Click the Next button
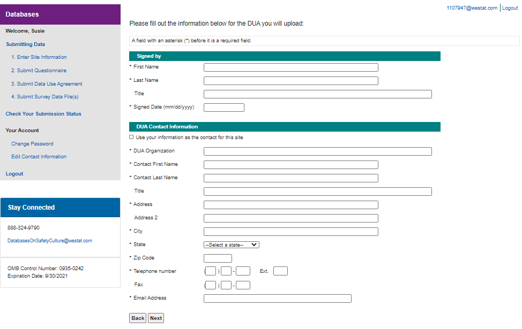This screenshot has height=329, width=522. 156,318
